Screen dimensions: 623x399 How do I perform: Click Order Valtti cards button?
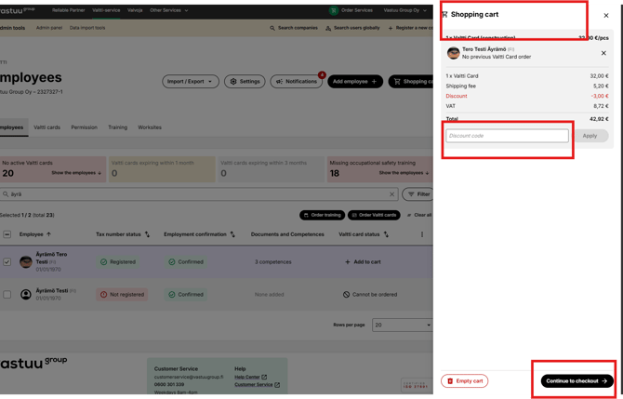tap(374, 215)
